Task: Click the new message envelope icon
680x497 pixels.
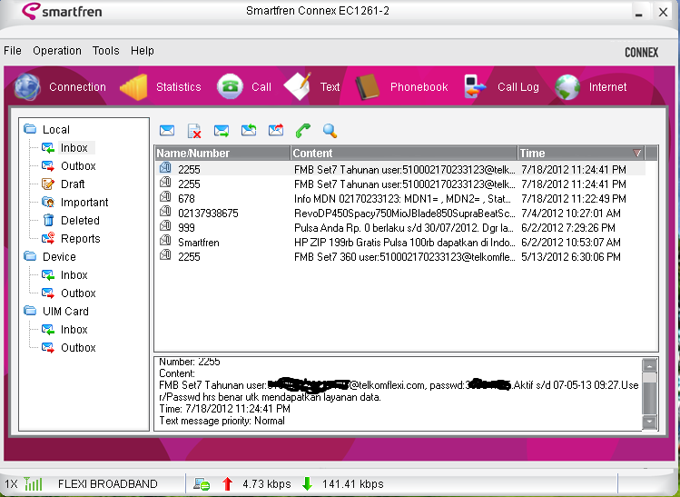Action: (167, 131)
